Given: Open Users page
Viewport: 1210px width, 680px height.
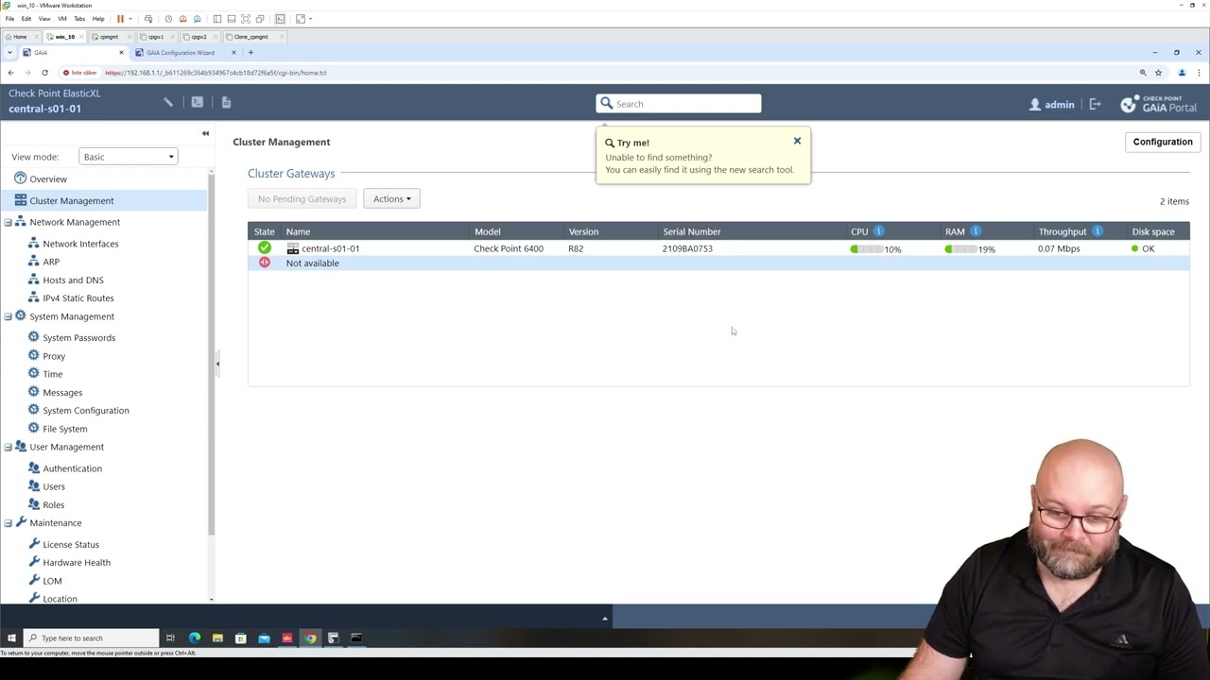Looking at the screenshot, I should [54, 486].
